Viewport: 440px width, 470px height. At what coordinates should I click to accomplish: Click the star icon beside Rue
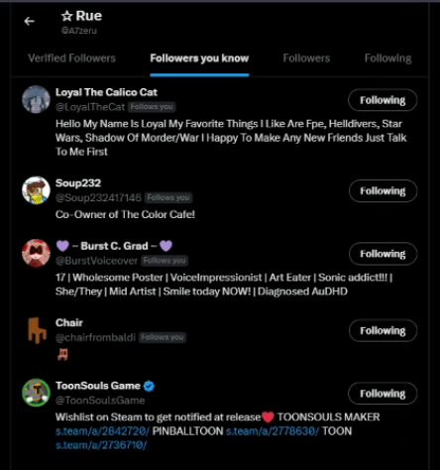click(66, 16)
